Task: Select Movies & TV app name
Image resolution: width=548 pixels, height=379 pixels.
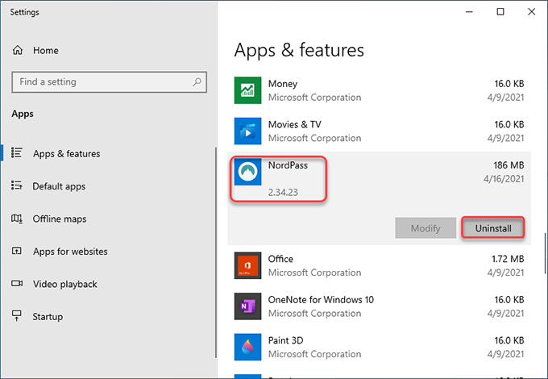Action: [x=295, y=124]
